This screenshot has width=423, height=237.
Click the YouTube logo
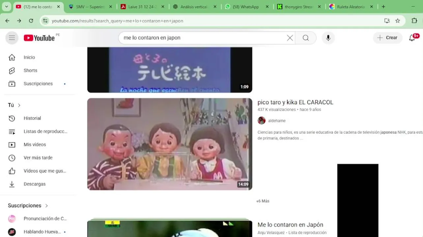[x=39, y=38]
